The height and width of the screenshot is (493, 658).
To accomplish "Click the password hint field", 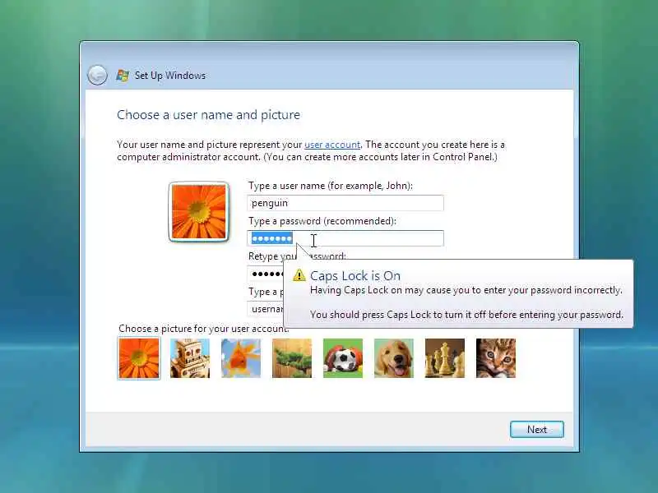I will coord(266,309).
